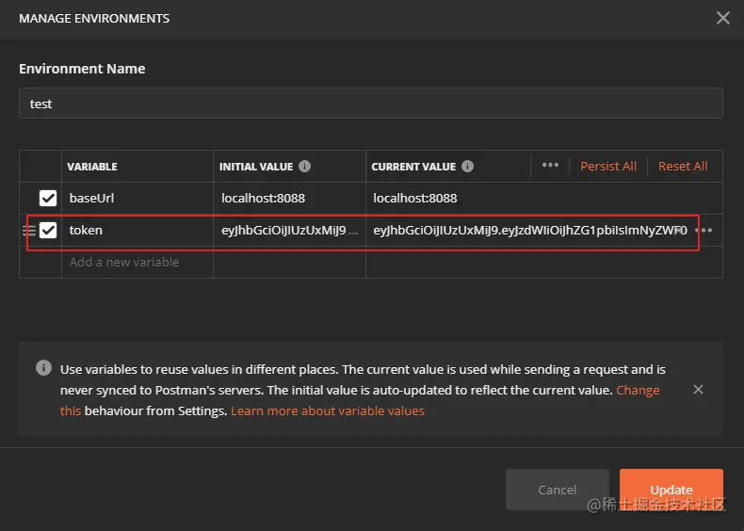Click the Update button

pos(671,490)
